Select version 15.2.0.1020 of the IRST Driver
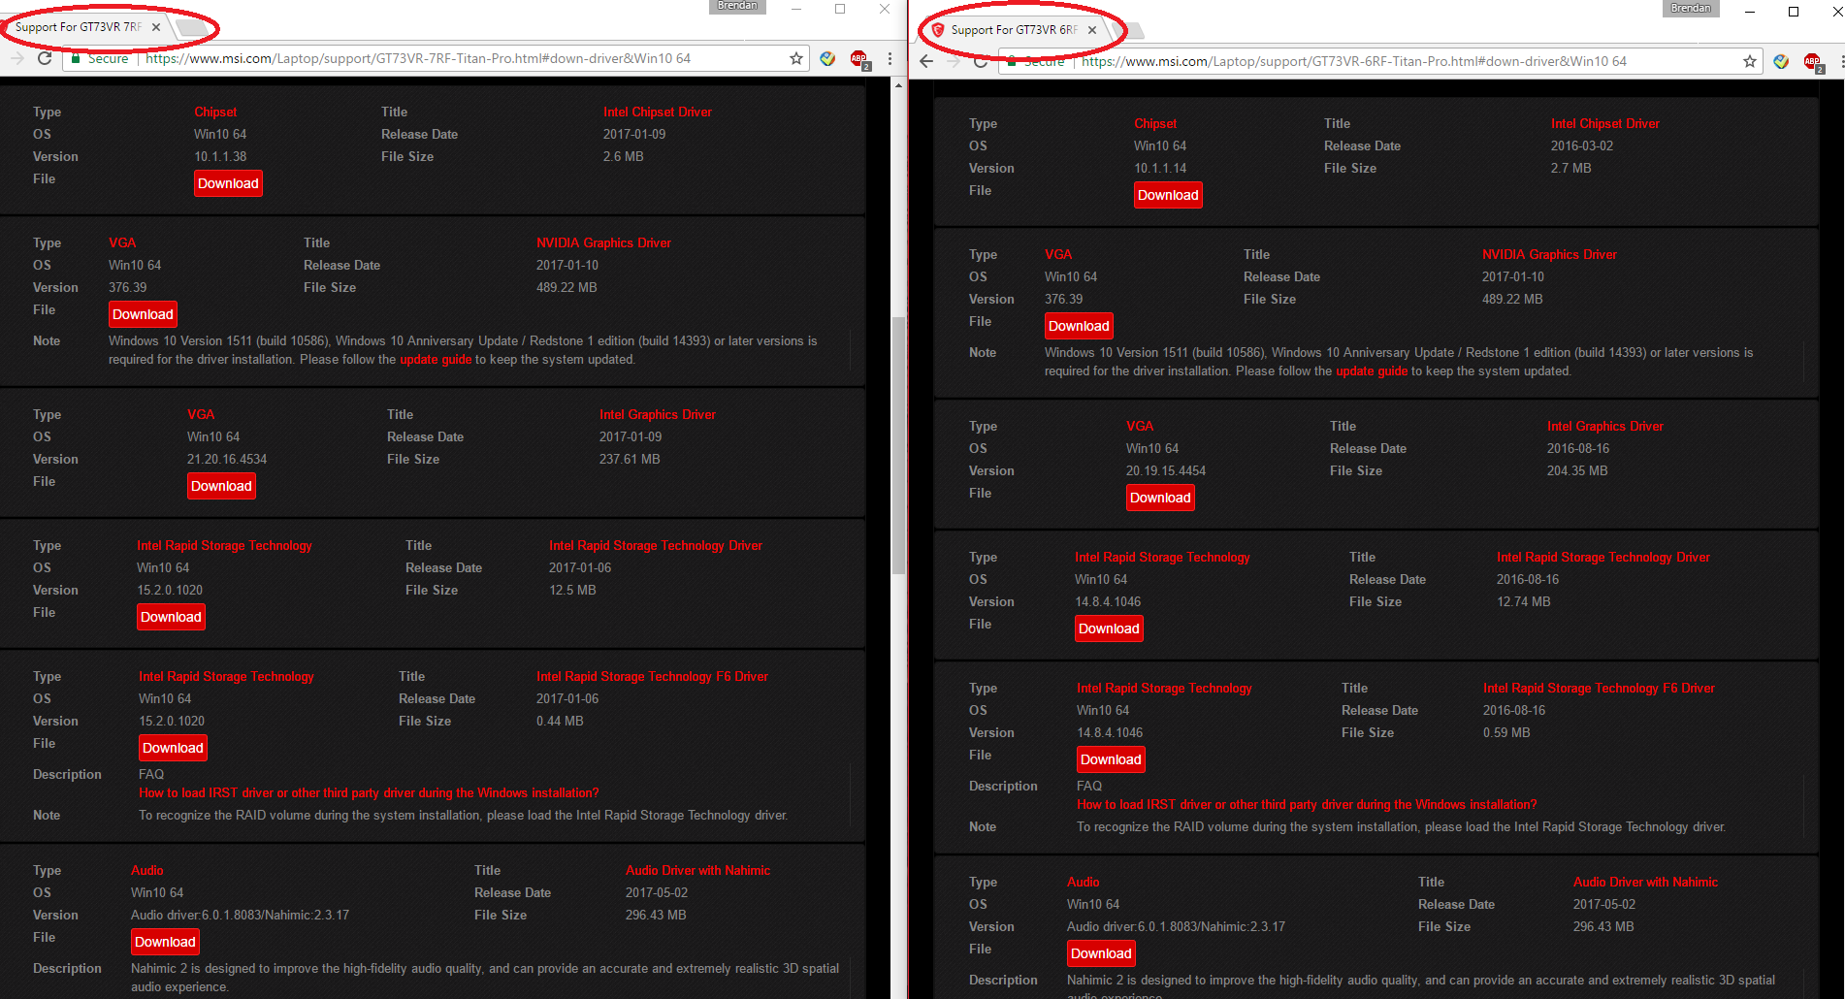1845x999 pixels. coord(170,591)
